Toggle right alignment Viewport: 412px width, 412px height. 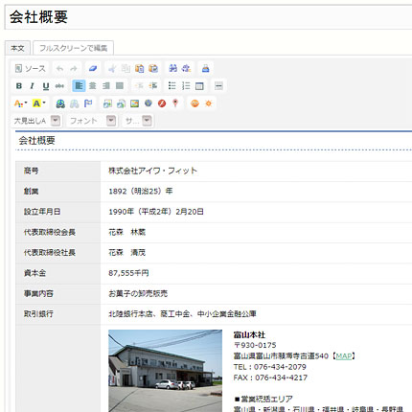click(x=106, y=85)
